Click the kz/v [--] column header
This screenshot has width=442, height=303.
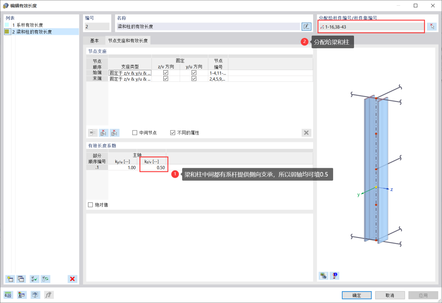point(152,162)
